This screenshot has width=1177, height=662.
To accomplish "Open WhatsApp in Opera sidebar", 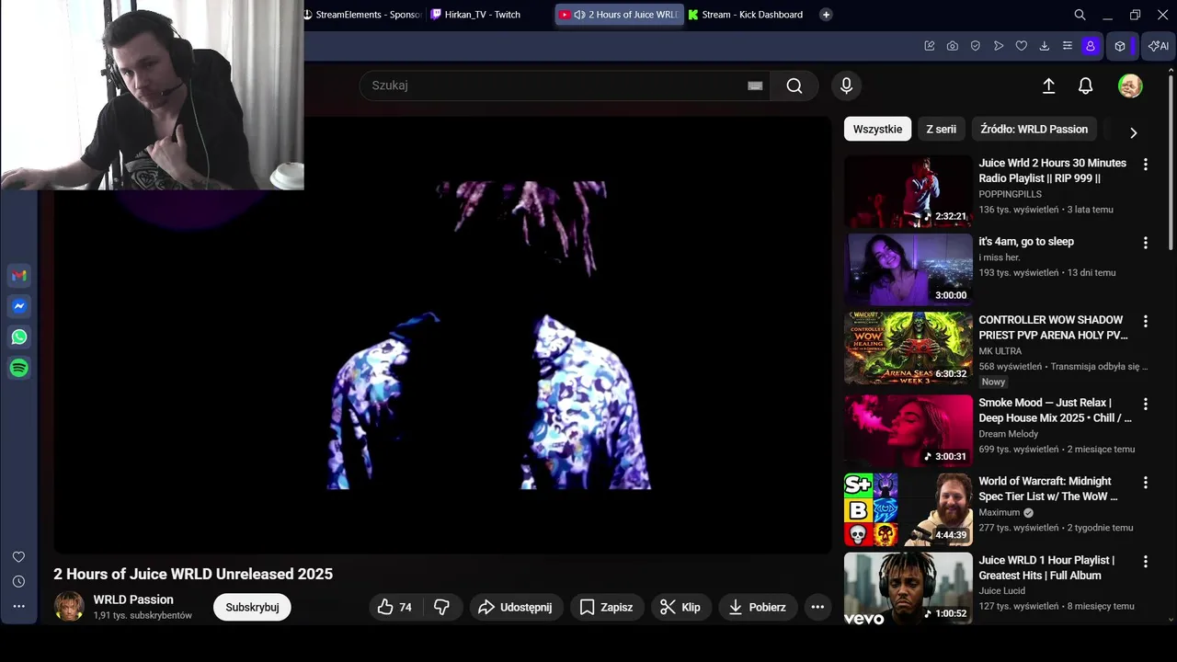I will point(19,337).
